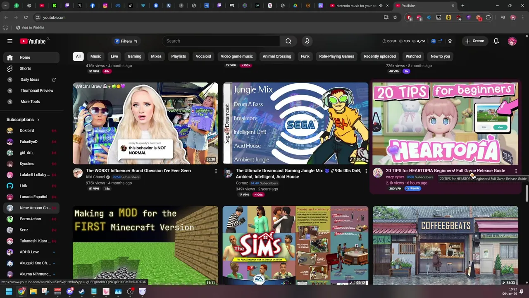Click the Create button
This screenshot has width=529, height=298.
click(474, 41)
